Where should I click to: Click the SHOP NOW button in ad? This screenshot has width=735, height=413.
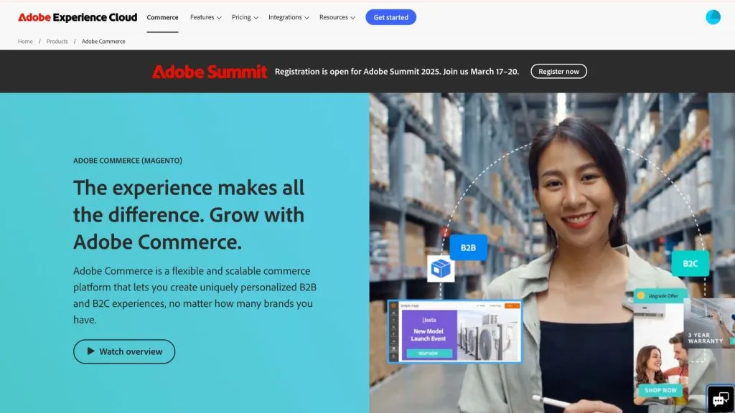point(660,390)
